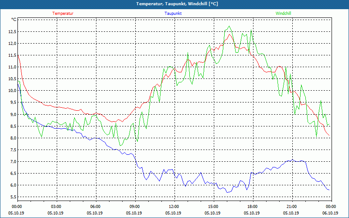Click the 5,5 y-axis value label
This screenshot has width=349, height=218.
tap(12, 197)
